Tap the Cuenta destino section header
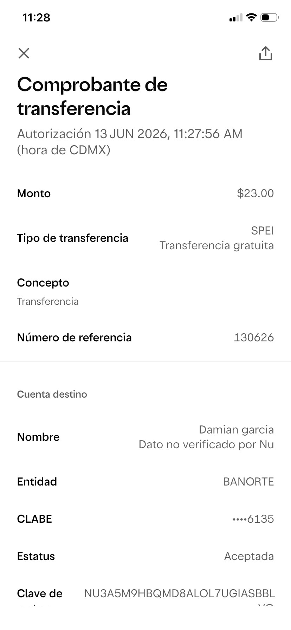291x630 pixels. (52, 394)
